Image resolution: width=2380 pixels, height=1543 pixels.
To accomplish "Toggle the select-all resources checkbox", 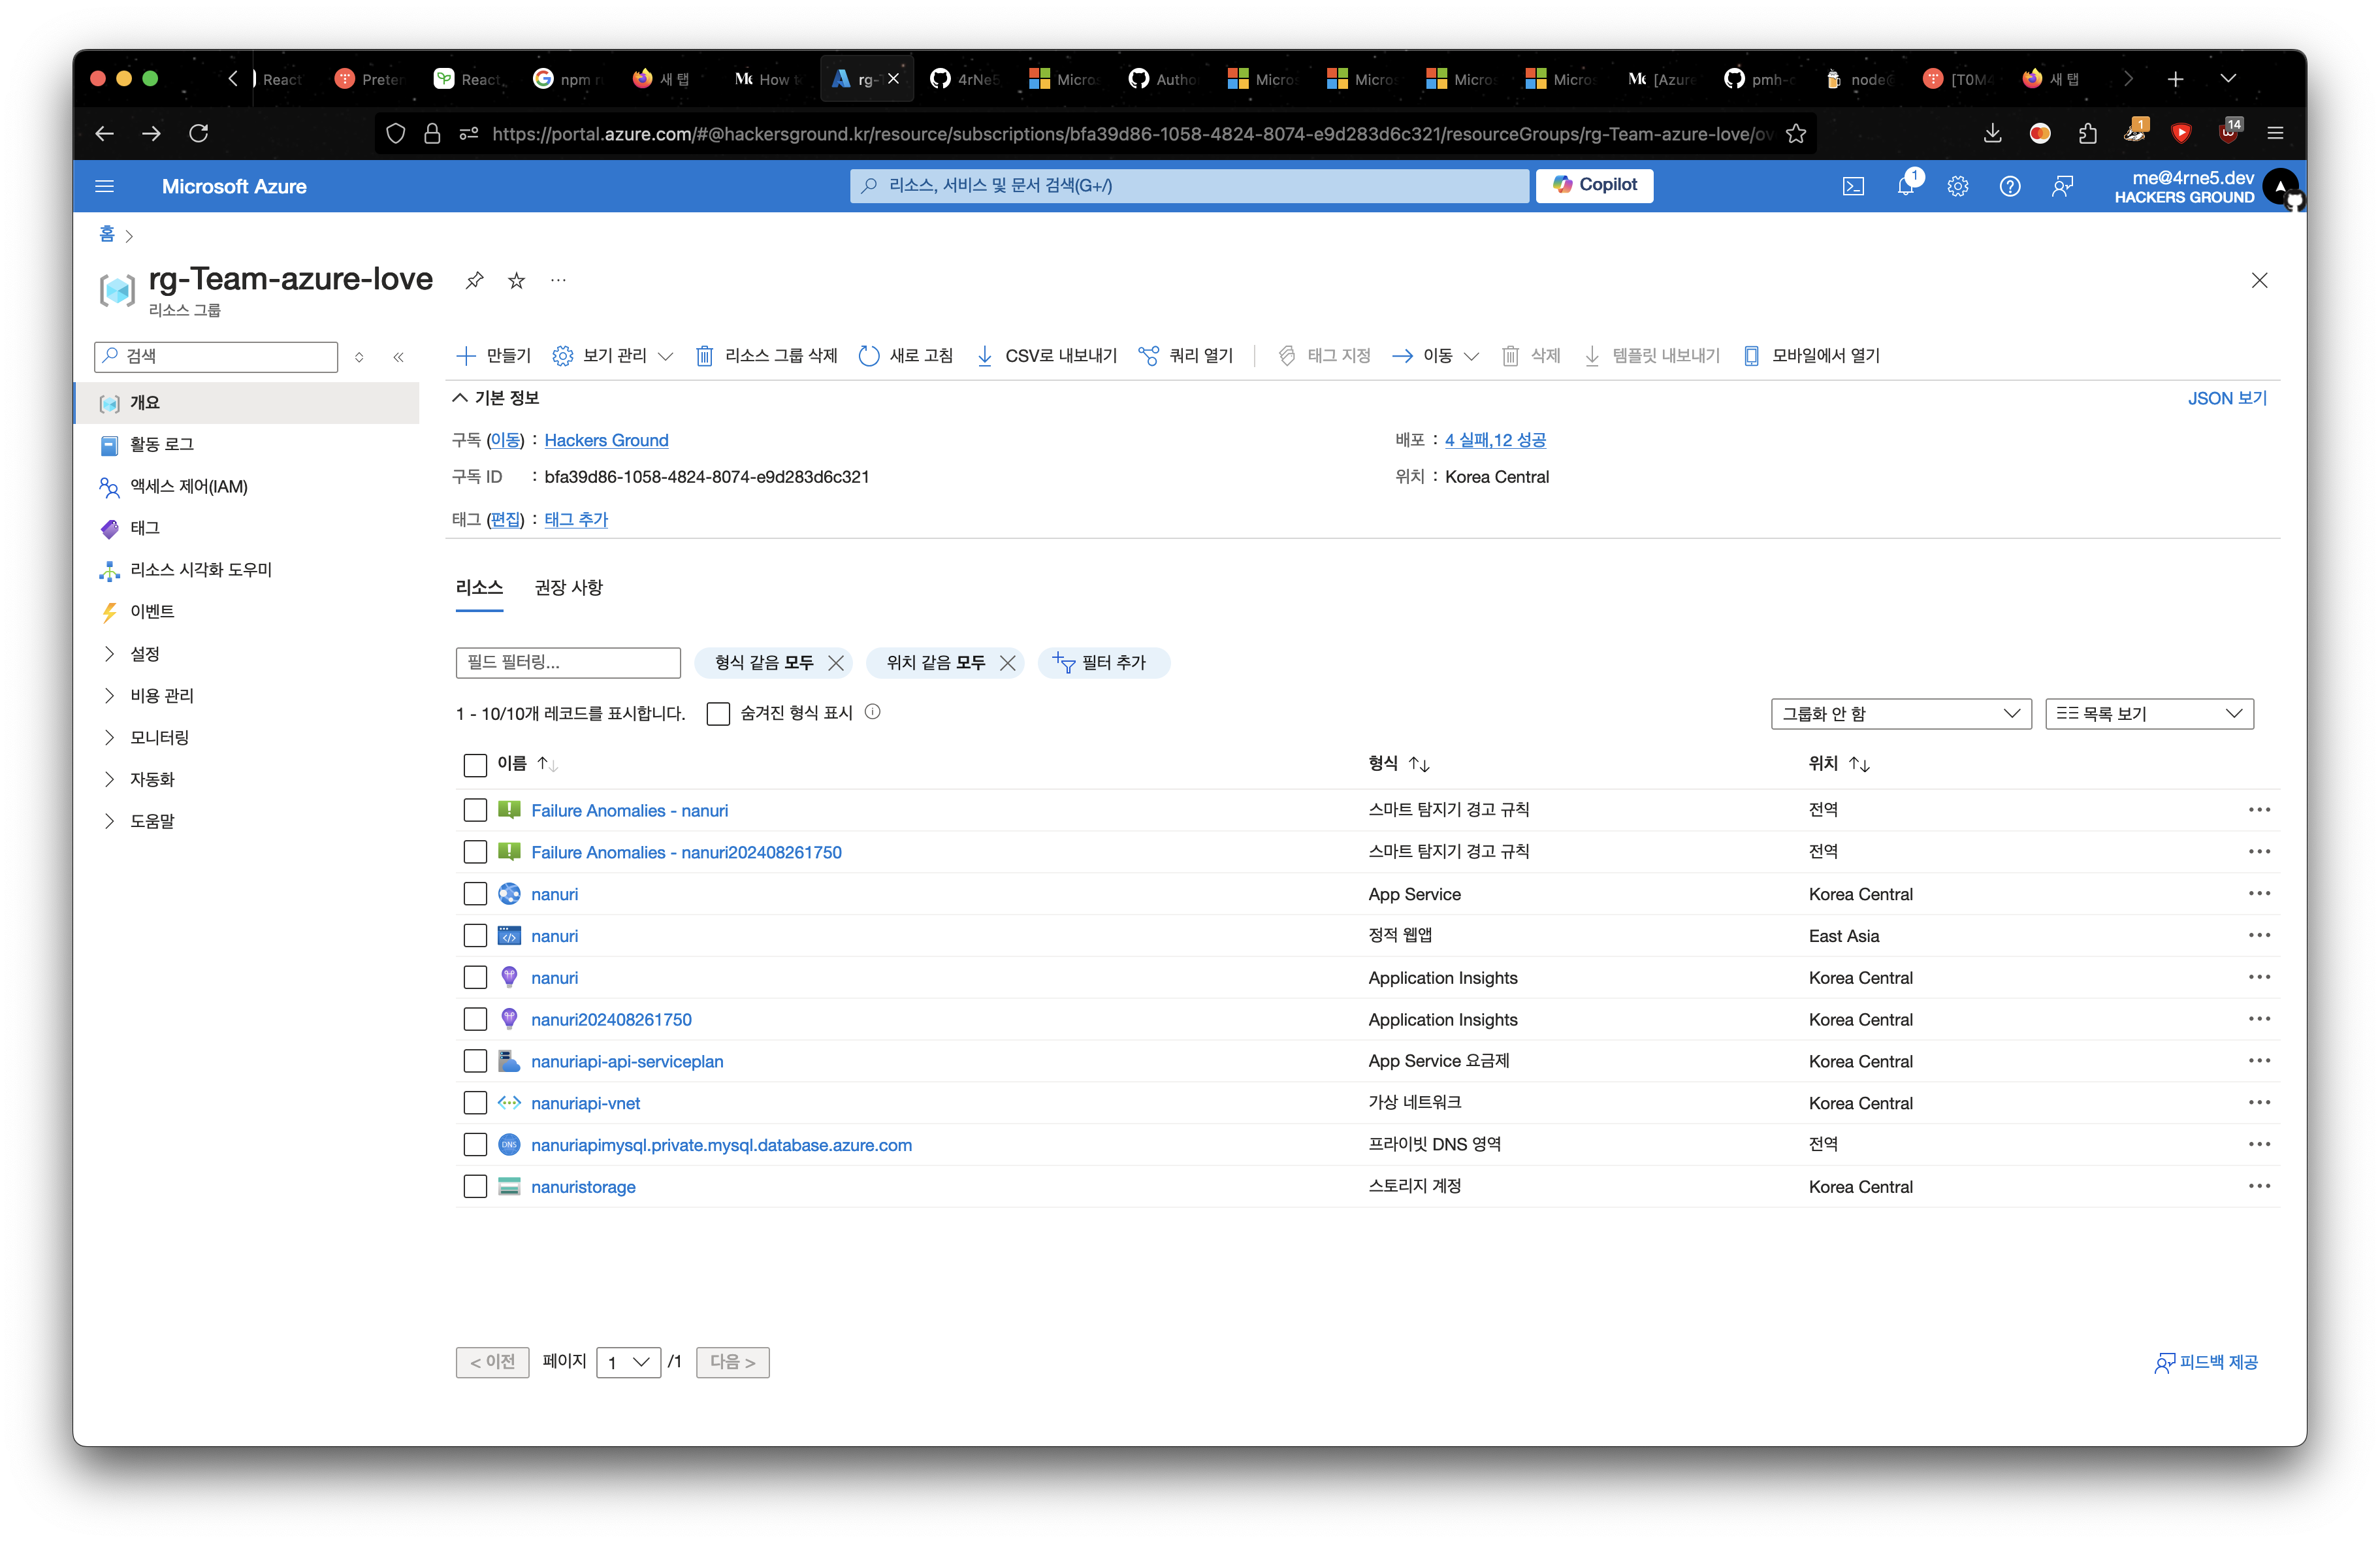I will [475, 765].
